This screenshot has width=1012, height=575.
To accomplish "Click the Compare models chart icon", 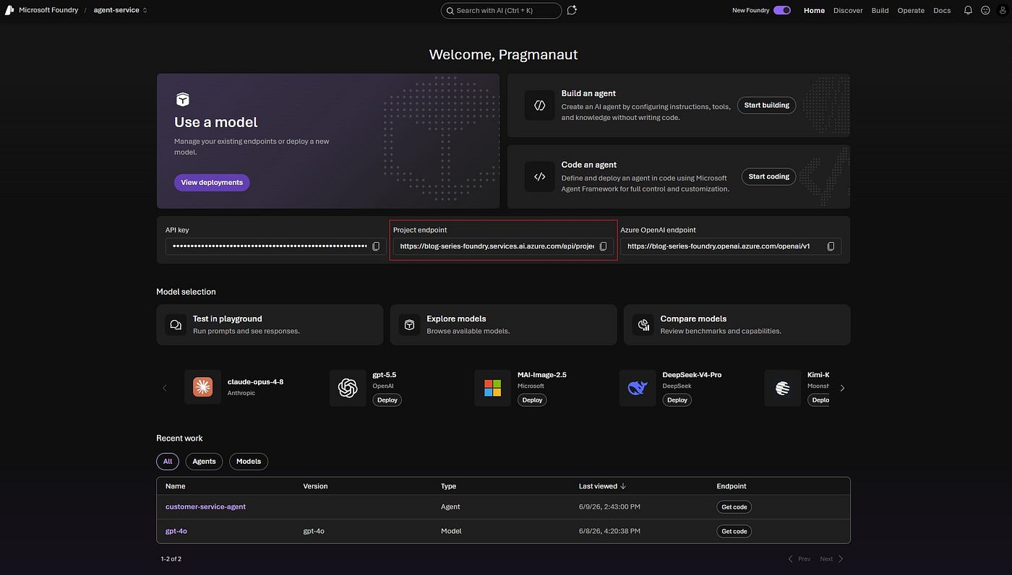I will (643, 325).
